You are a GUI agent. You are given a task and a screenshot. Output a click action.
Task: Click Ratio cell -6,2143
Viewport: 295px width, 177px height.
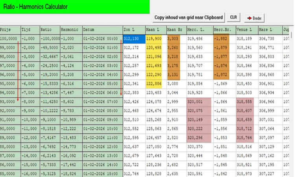click(x=50, y=156)
